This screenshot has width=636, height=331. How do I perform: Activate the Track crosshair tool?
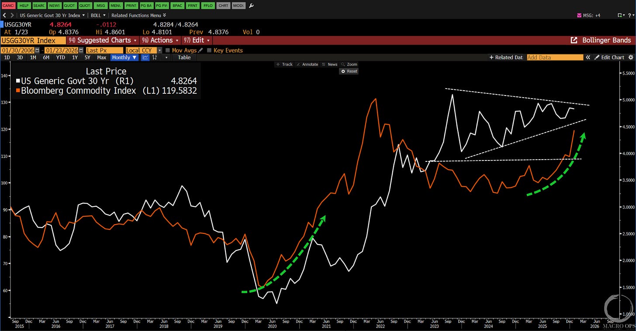pos(284,64)
